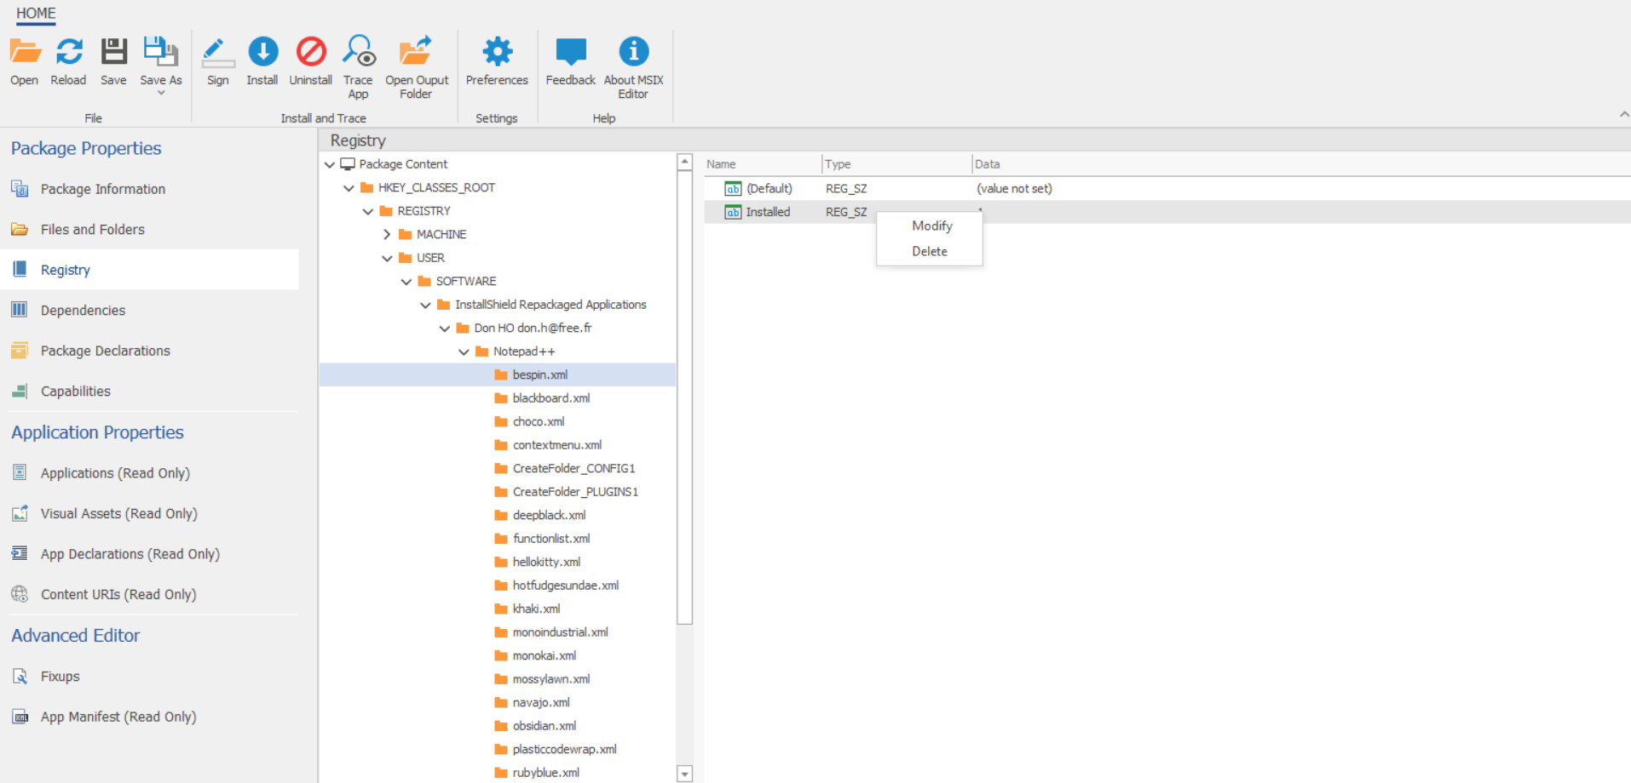Click the Open package icon

coord(25,52)
